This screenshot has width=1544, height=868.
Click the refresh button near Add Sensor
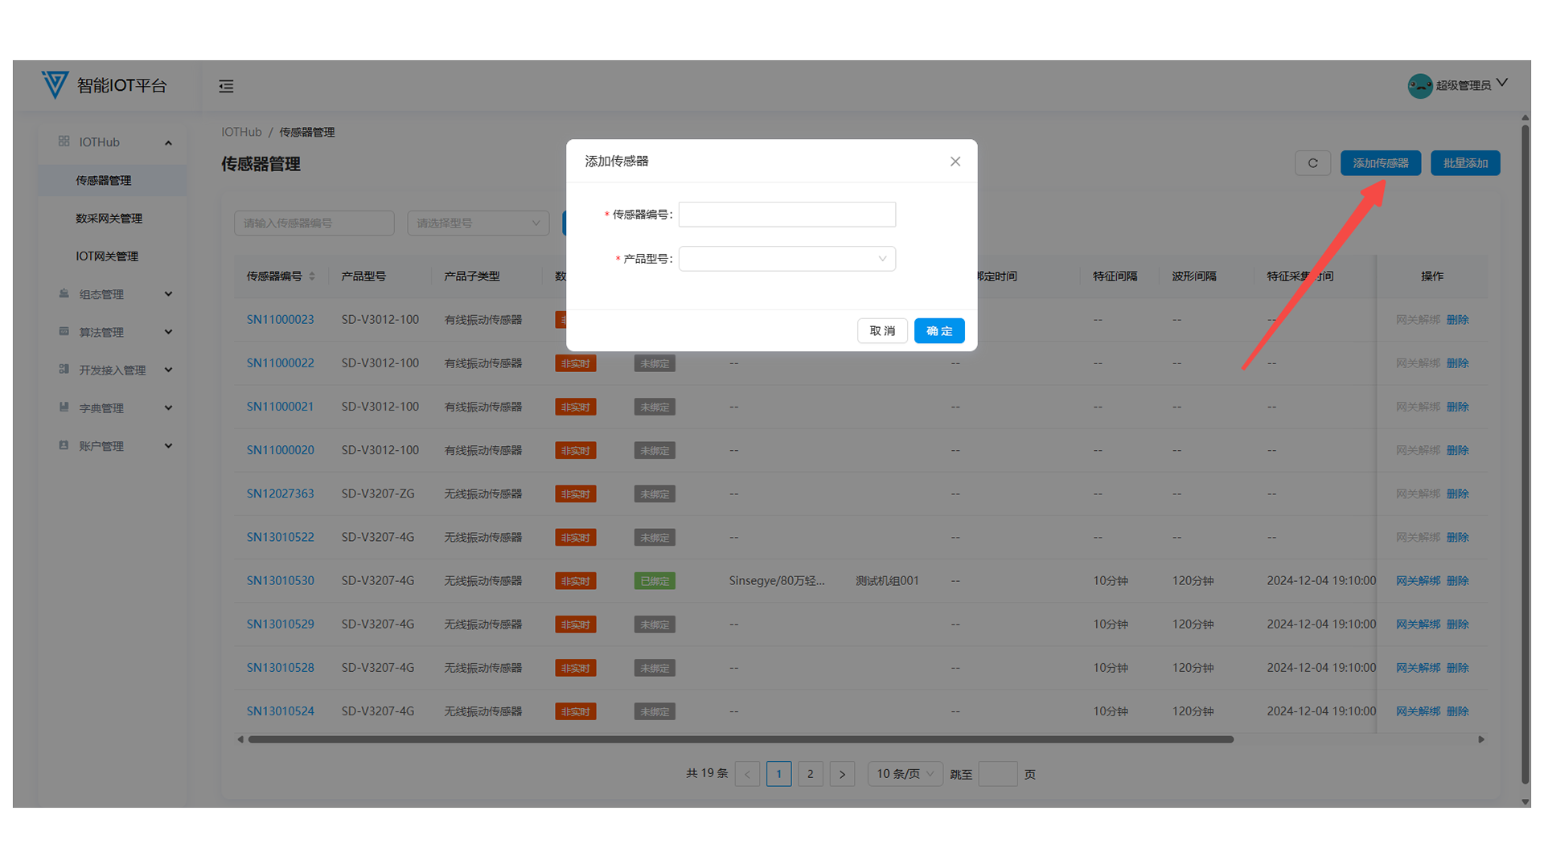tap(1312, 163)
